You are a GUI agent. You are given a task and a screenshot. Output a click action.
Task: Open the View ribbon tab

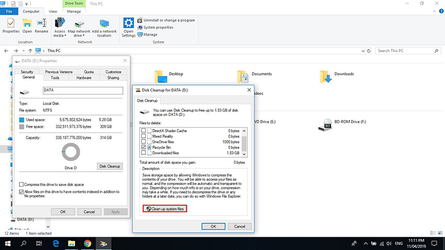click(x=53, y=11)
